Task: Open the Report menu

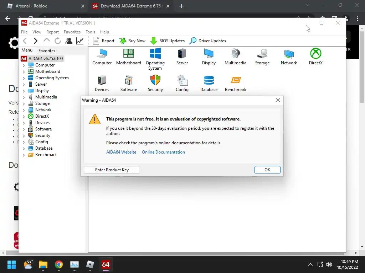Action: [52, 32]
